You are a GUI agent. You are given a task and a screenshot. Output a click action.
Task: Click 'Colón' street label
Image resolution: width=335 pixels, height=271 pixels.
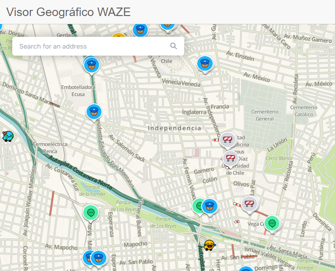pos(210,180)
